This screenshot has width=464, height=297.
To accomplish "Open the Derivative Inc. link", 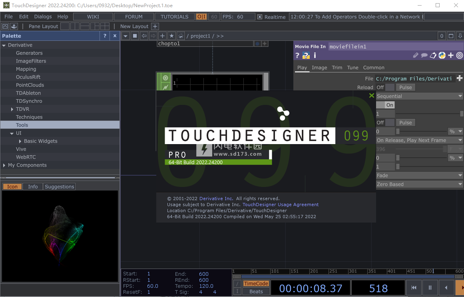I will pos(216,199).
